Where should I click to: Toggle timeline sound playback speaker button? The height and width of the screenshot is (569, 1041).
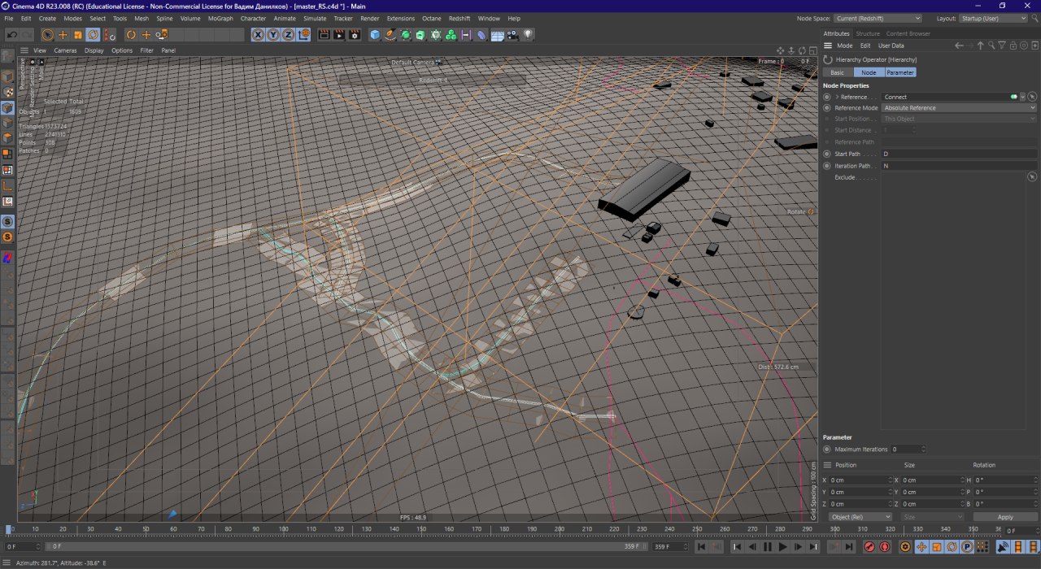[x=1003, y=547]
